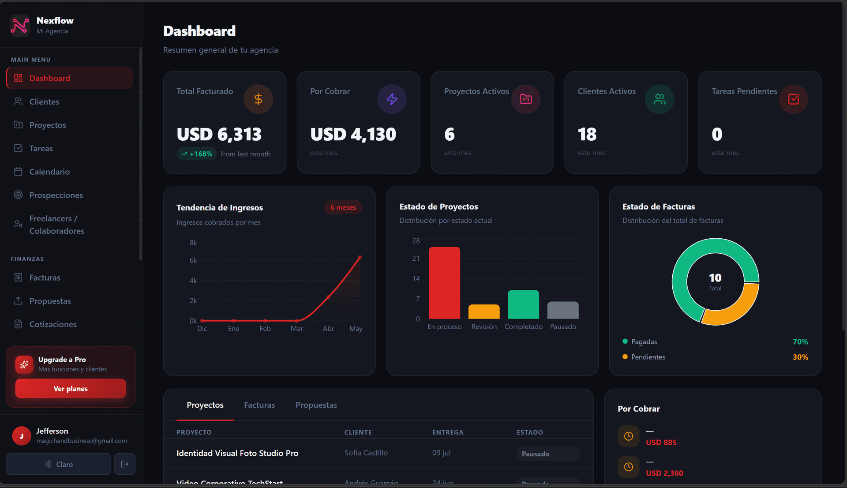Image resolution: width=847 pixels, height=488 pixels.
Task: Click the Calendario calendar icon
Action: pyautogui.click(x=18, y=172)
